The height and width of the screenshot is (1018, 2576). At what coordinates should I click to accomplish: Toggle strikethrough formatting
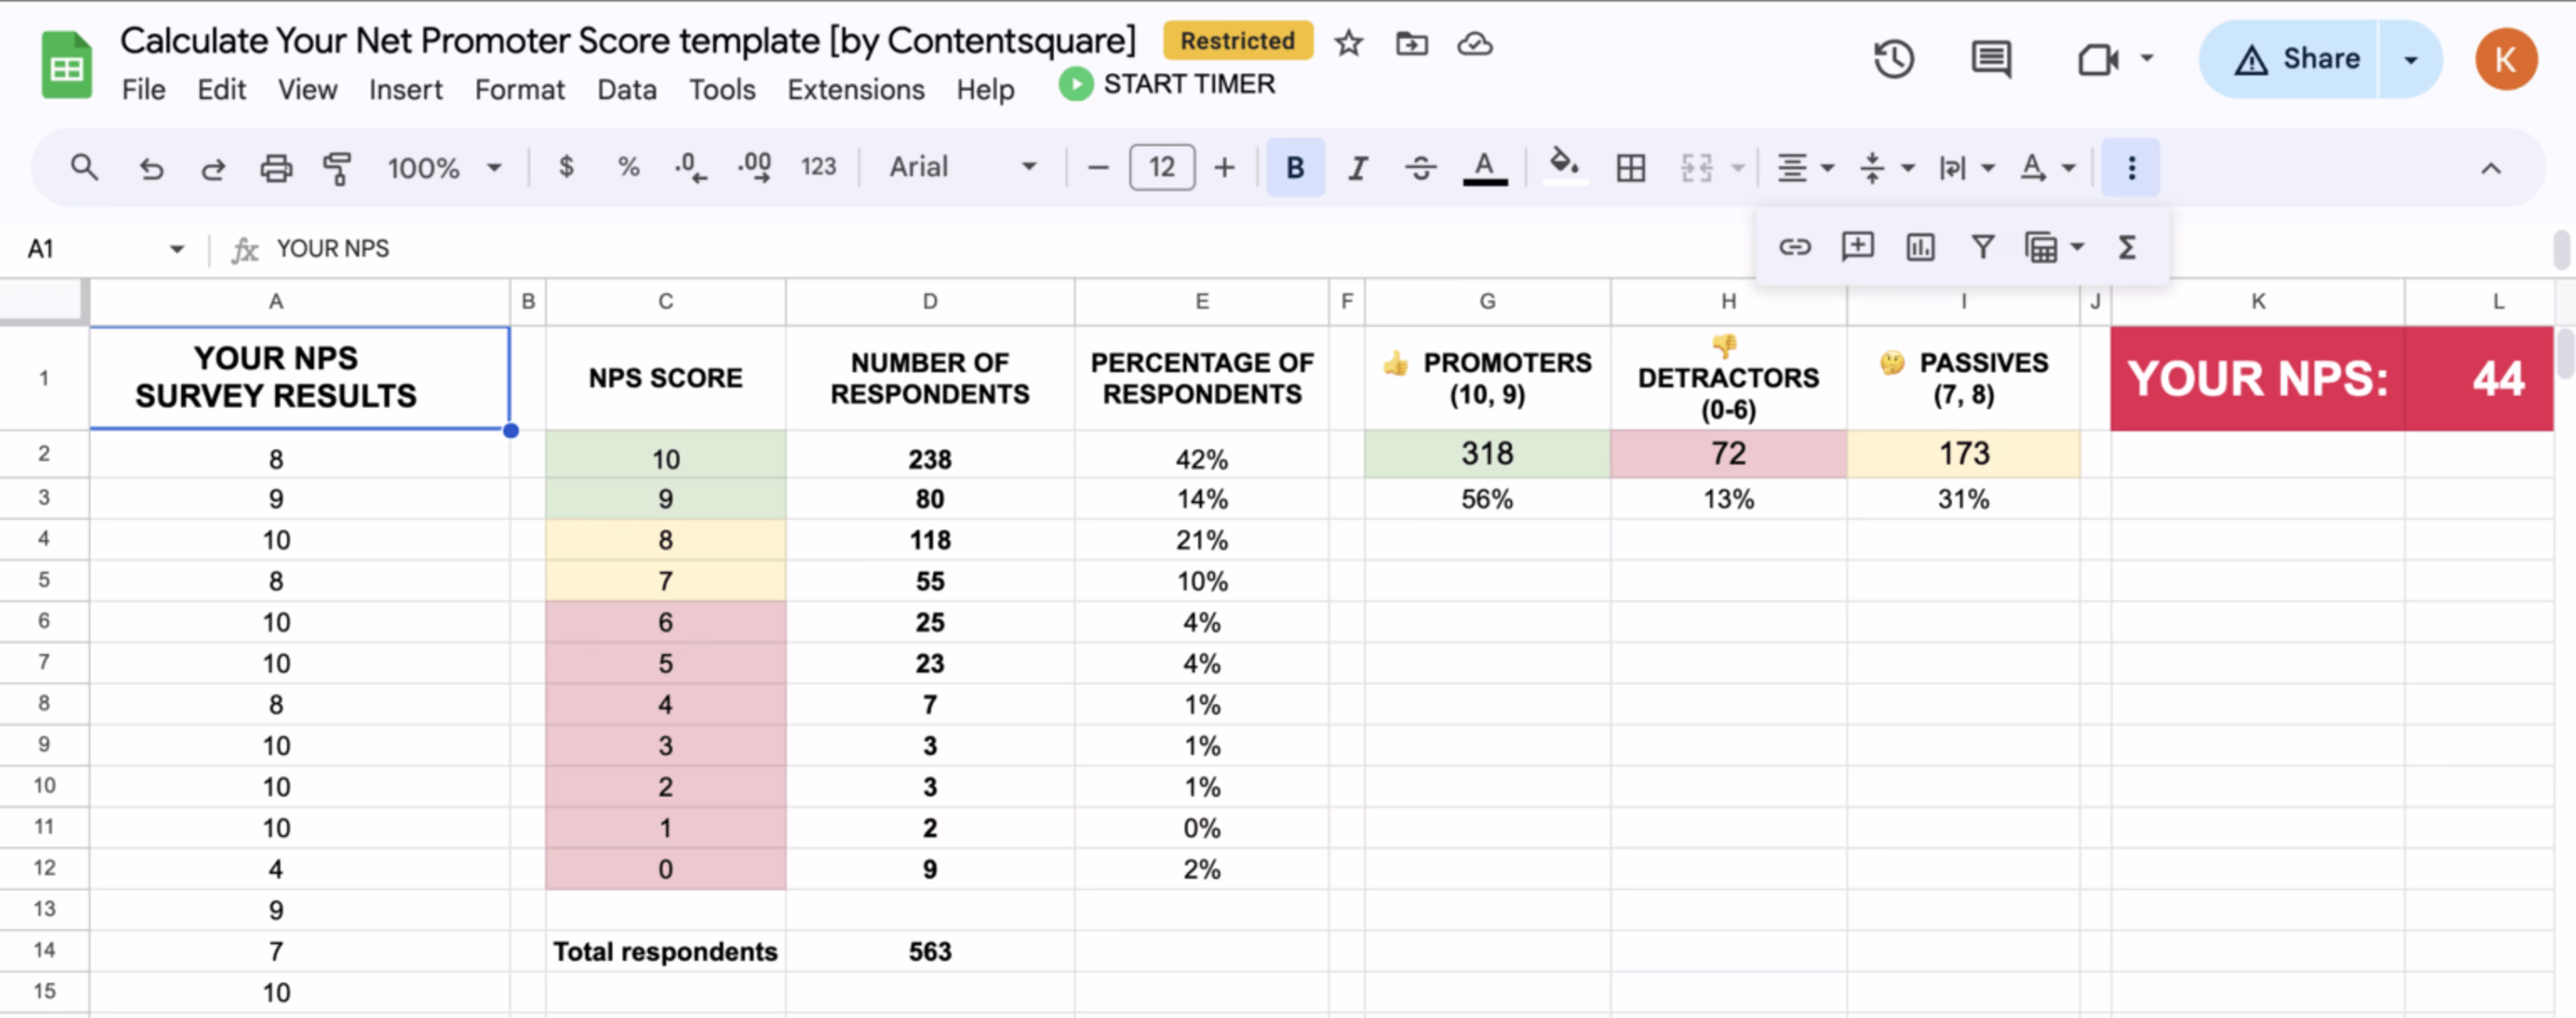(1420, 168)
